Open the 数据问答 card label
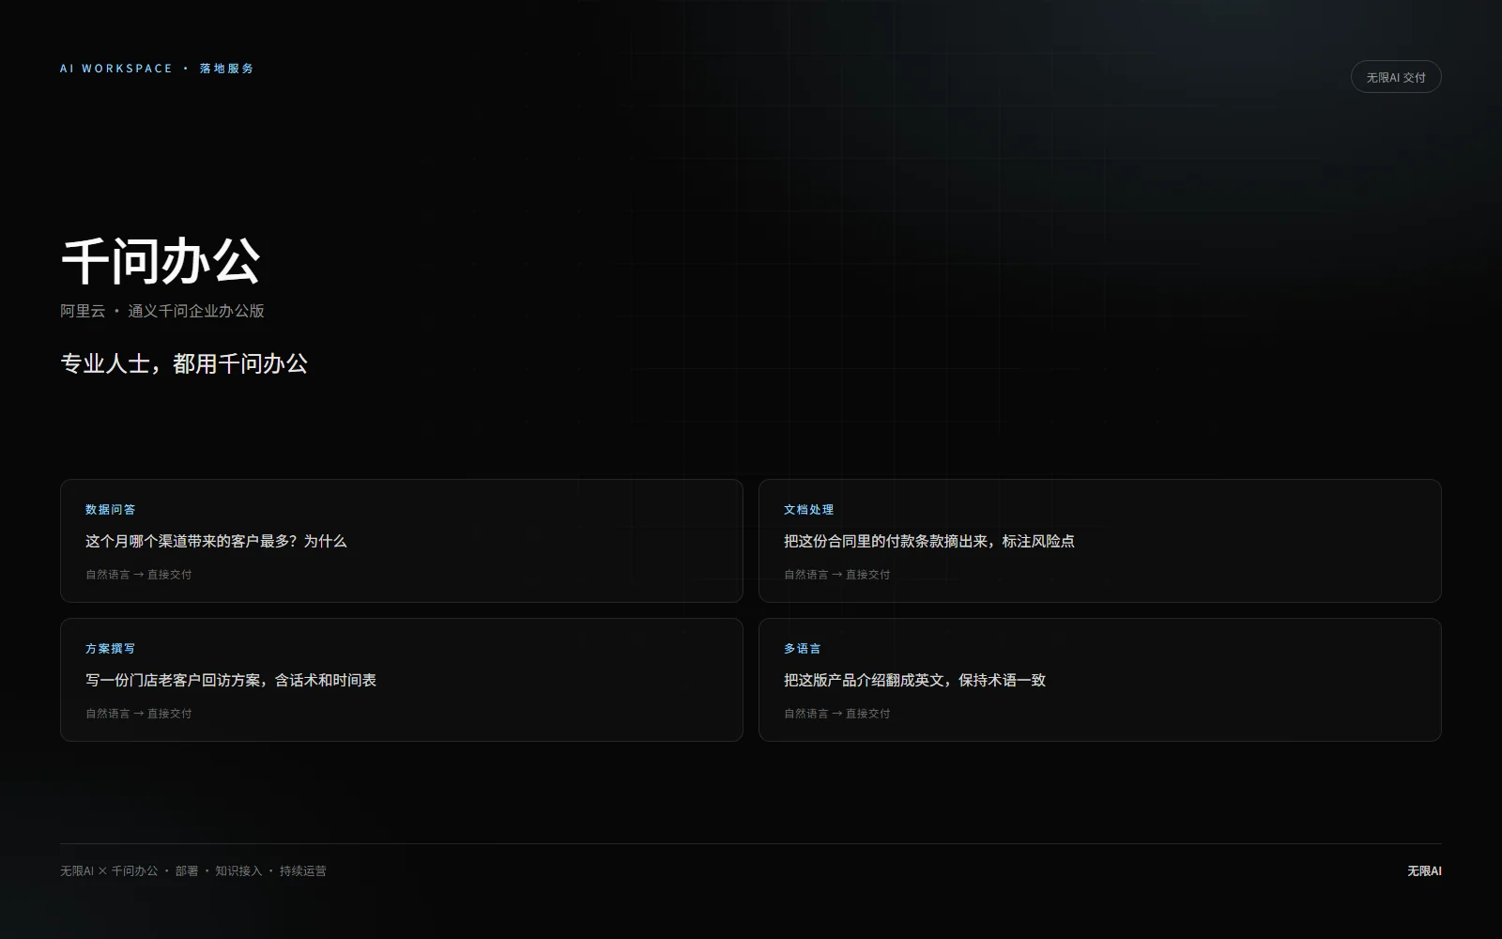The width and height of the screenshot is (1502, 939). pos(111,510)
